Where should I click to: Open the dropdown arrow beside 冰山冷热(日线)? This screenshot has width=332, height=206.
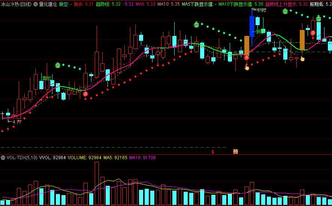pos(36,4)
